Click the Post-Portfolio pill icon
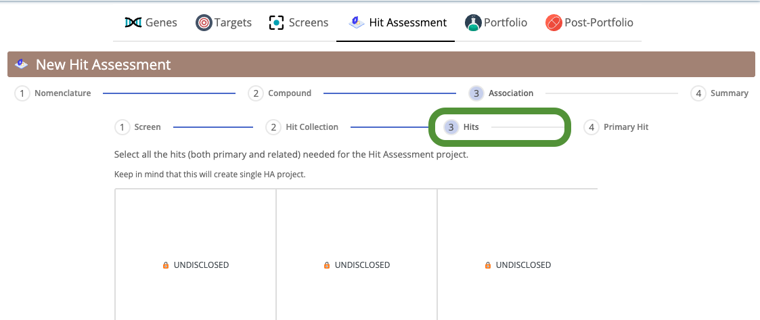Screen dimensions: 760x320 [x=554, y=23]
